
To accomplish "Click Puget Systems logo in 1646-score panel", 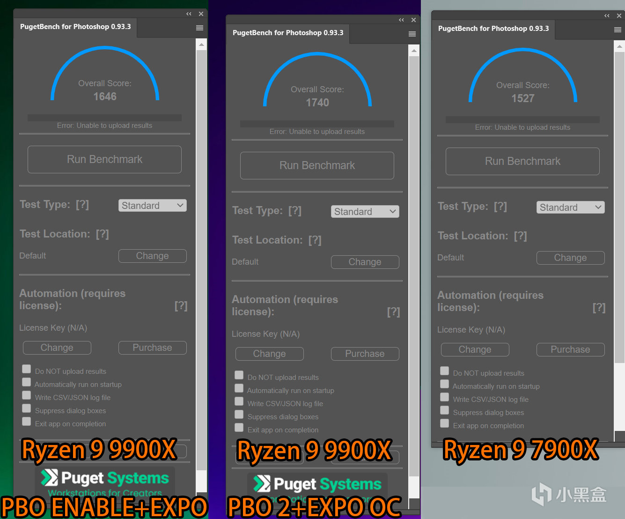I will [105, 482].
